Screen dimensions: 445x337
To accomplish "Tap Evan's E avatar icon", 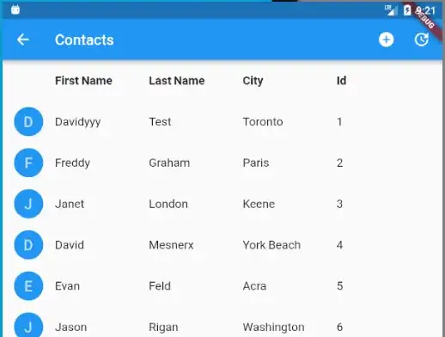I will pyautogui.click(x=28, y=285).
